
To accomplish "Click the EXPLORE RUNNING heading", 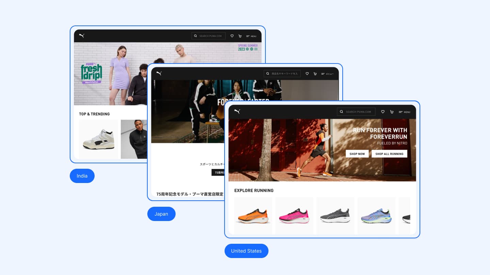I will click(x=254, y=190).
